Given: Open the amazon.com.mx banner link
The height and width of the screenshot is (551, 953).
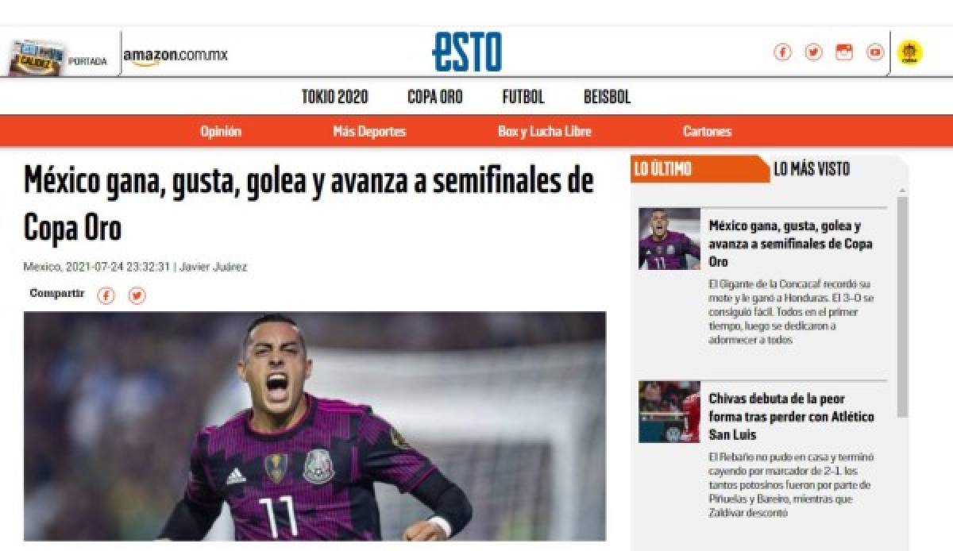Looking at the screenshot, I should click(176, 56).
